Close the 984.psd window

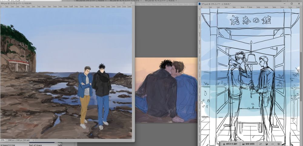click(x=132, y=3)
